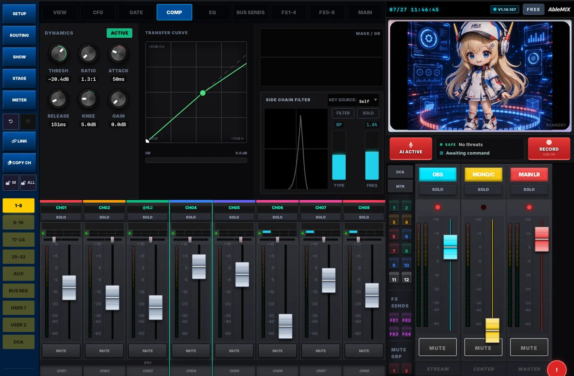Mute channel CH06
Image resolution: width=574 pixels, height=376 pixels.
pyautogui.click(x=277, y=351)
